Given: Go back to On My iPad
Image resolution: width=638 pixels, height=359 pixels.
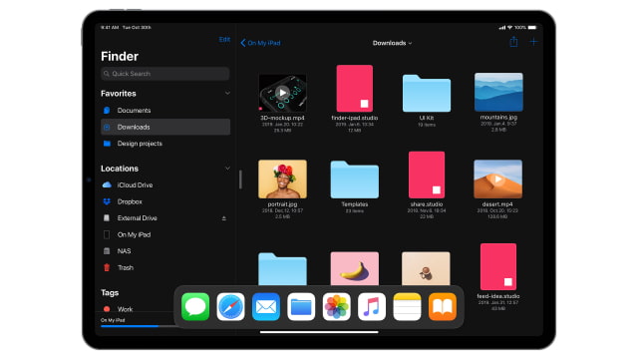Looking at the screenshot, I should pos(260,43).
